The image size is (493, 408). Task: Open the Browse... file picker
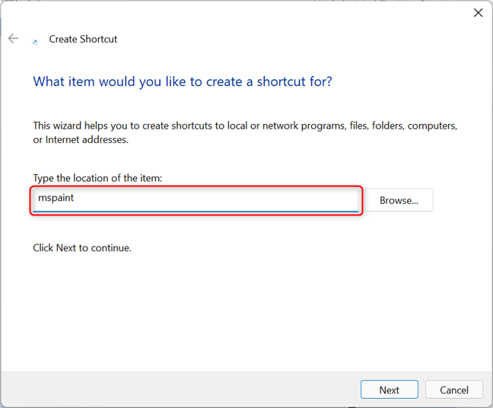399,200
